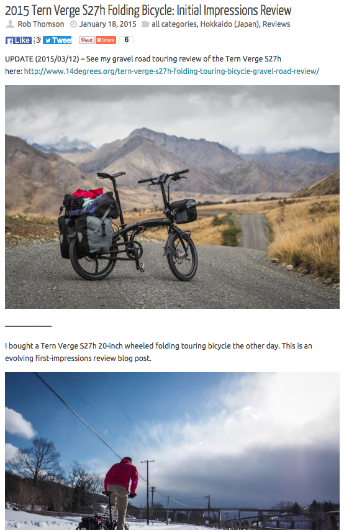
Task: Click the folder icon before categories
Action: 145,24
